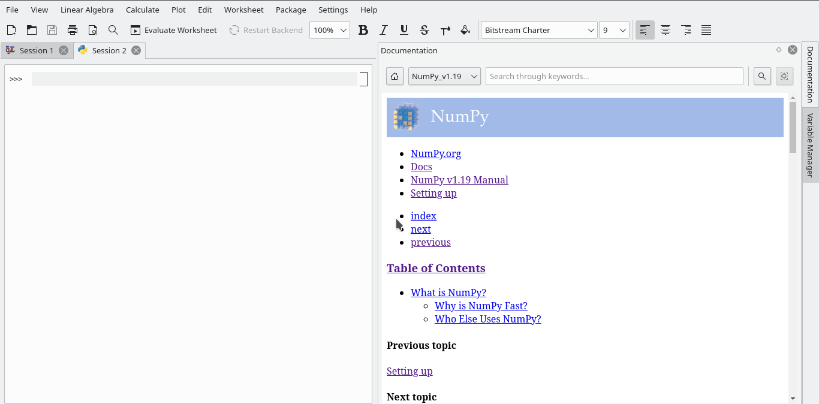This screenshot has width=819, height=404.
Task: Switch to Session 1 tab
Action: (36, 50)
